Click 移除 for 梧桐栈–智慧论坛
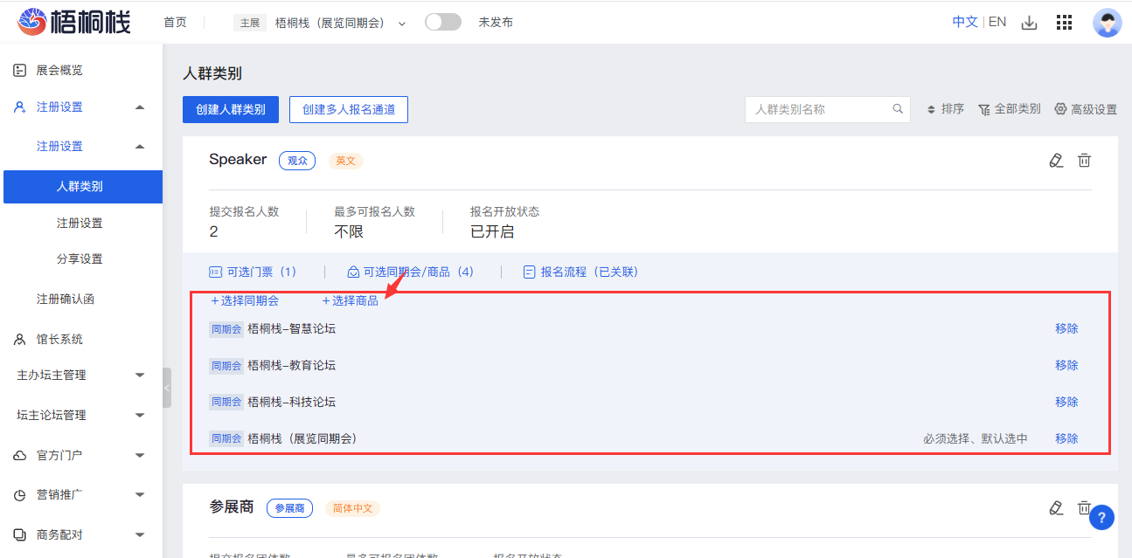Viewport: 1132px width, 558px height. [x=1066, y=329]
